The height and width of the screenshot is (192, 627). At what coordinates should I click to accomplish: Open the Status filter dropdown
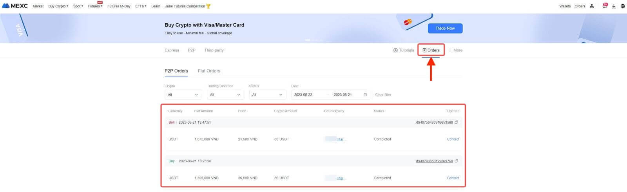[267, 95]
